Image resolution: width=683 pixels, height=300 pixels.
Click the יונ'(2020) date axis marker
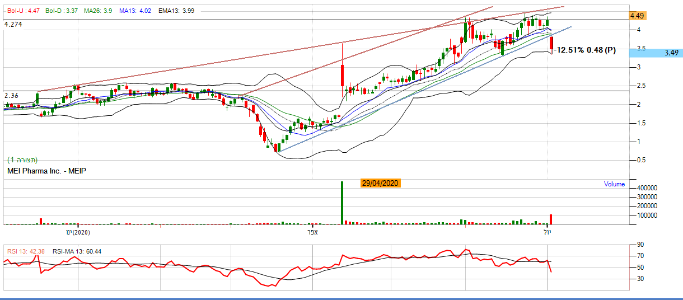(x=78, y=232)
